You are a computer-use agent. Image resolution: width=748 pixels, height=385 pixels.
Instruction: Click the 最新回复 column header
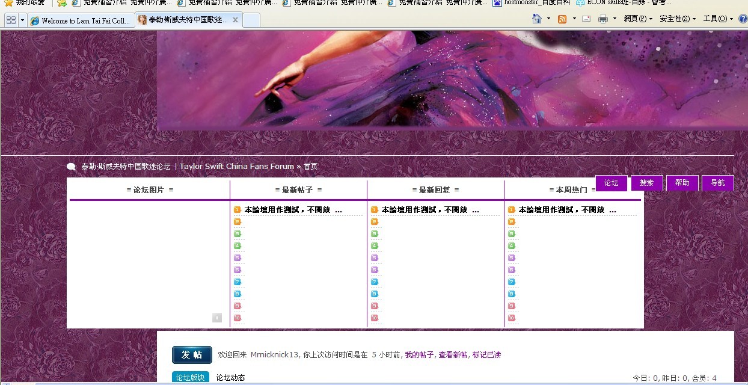pos(435,190)
